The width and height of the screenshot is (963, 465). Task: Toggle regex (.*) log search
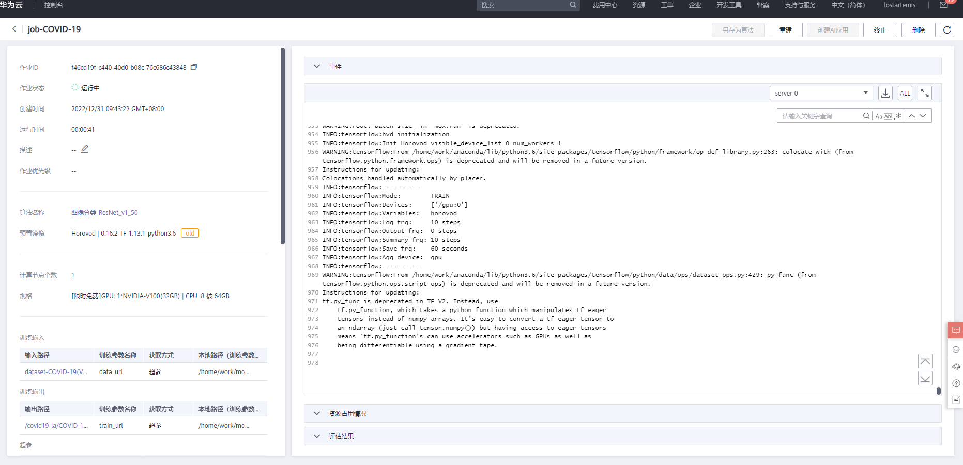click(898, 116)
